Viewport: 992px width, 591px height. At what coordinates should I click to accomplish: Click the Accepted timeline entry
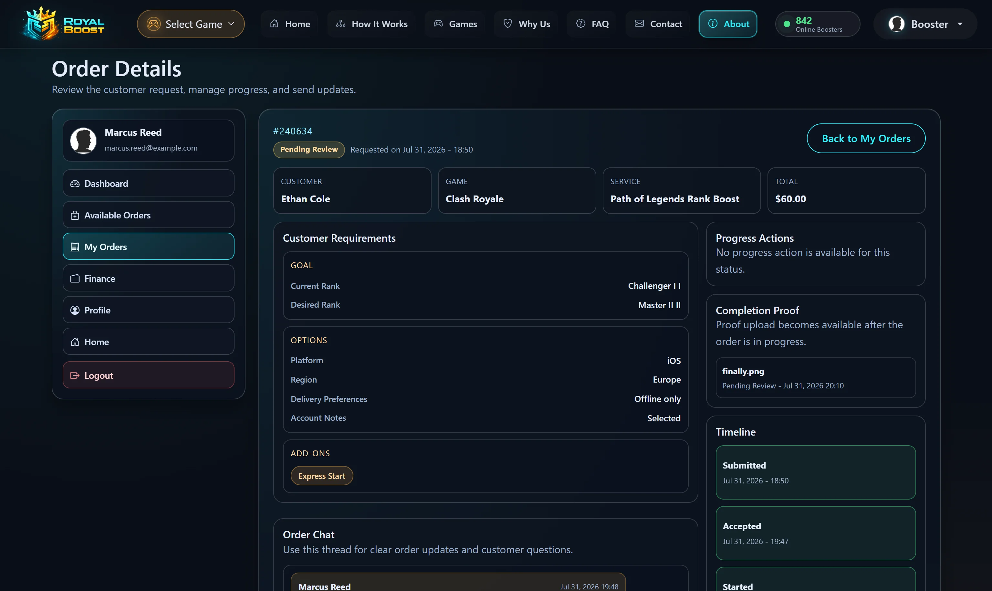click(816, 533)
